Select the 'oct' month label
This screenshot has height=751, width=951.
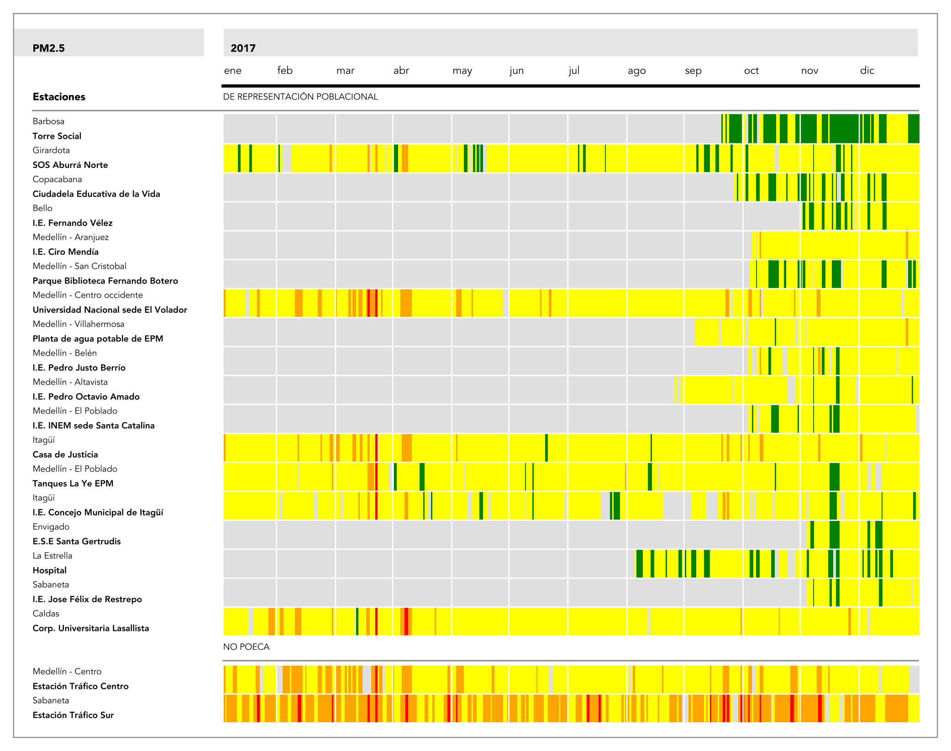(x=751, y=70)
